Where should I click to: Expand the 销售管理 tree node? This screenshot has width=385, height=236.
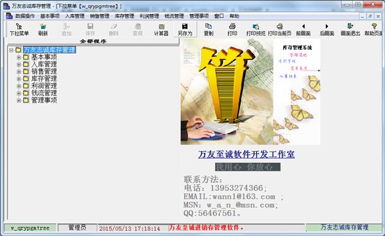tap(19, 72)
